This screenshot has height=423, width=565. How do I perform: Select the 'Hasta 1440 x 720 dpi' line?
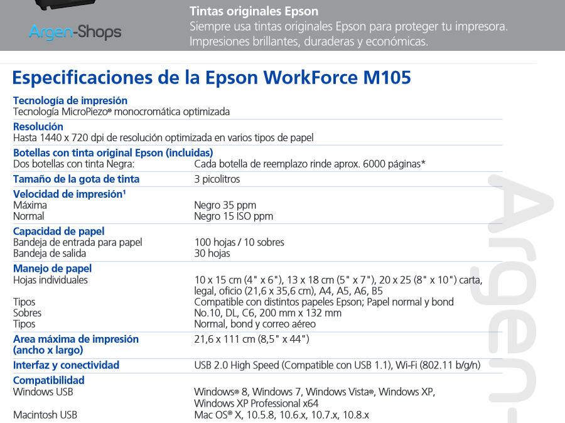click(163, 137)
